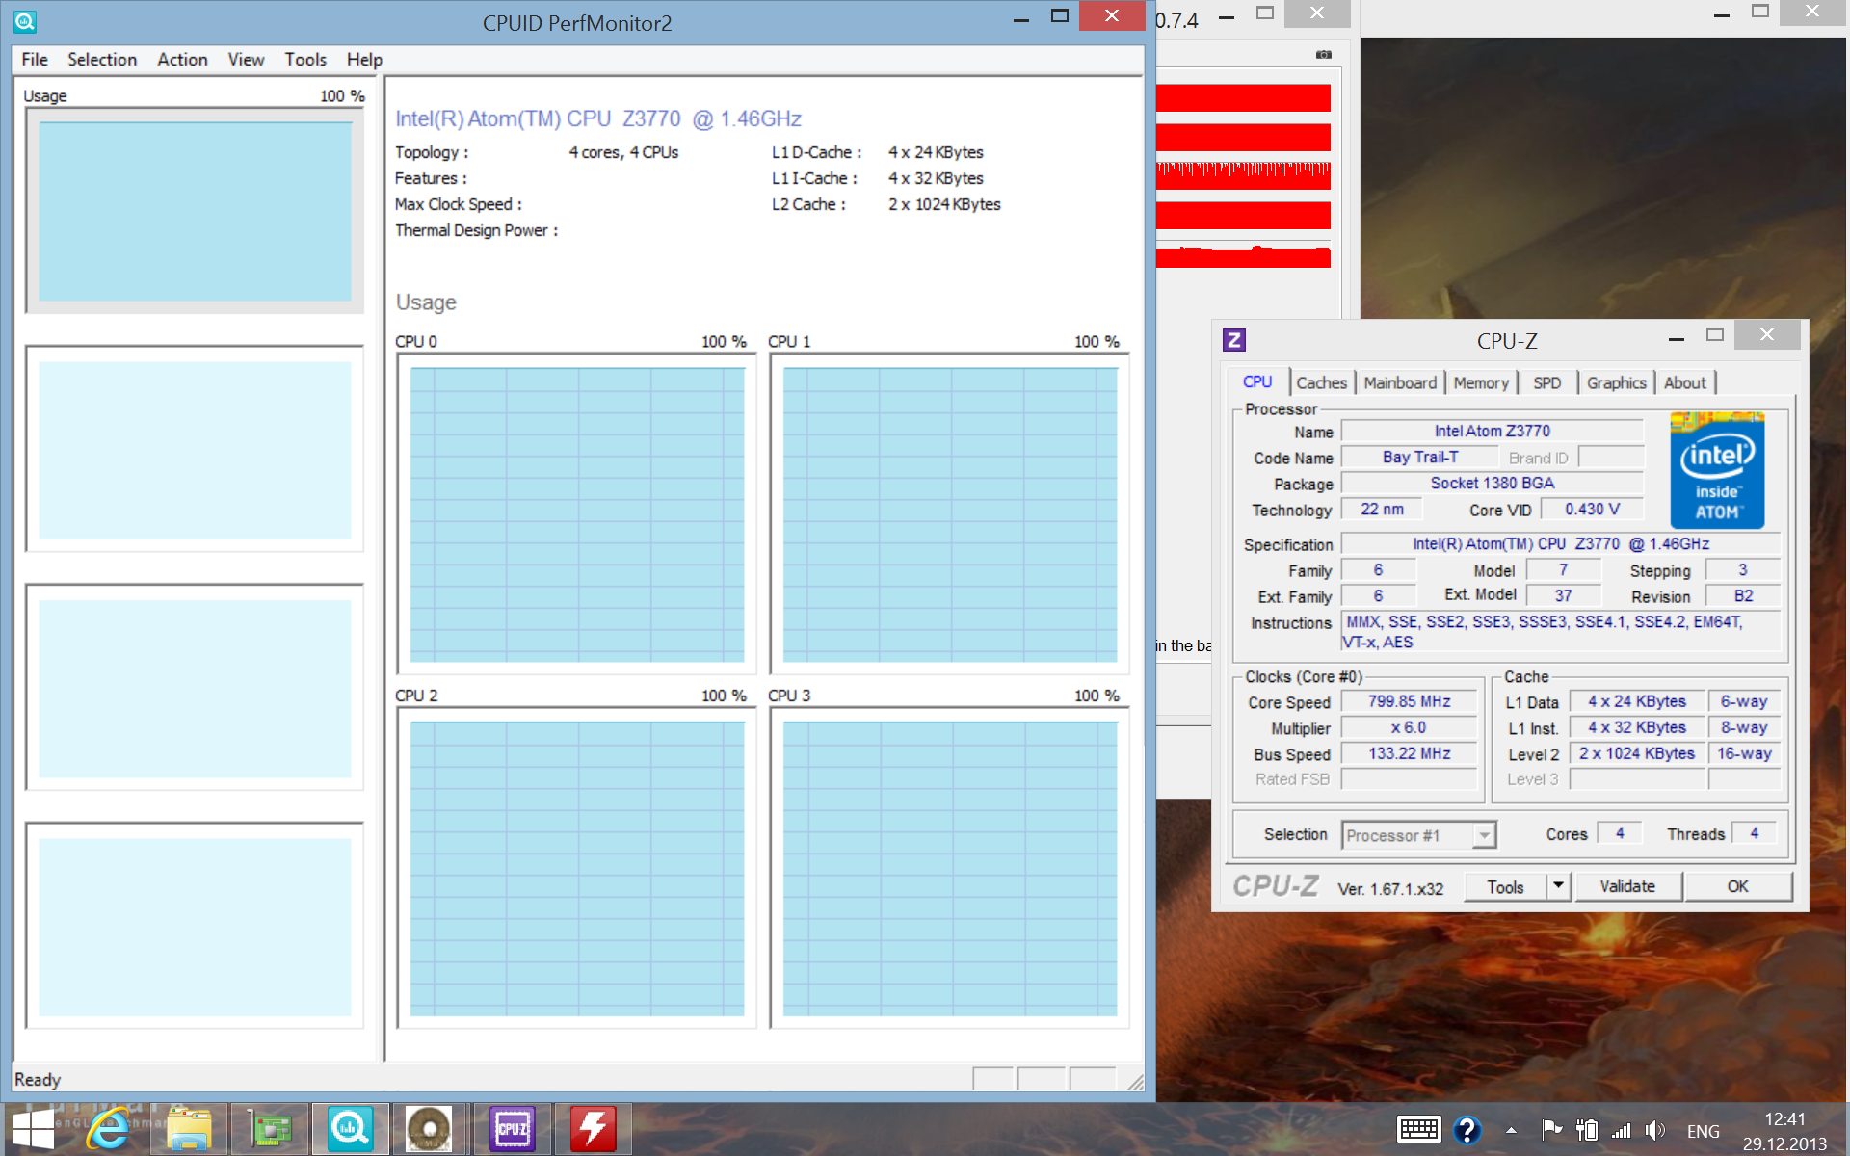The image size is (1850, 1156).
Task: Click the volume speaker tray icon
Action: click(1655, 1130)
